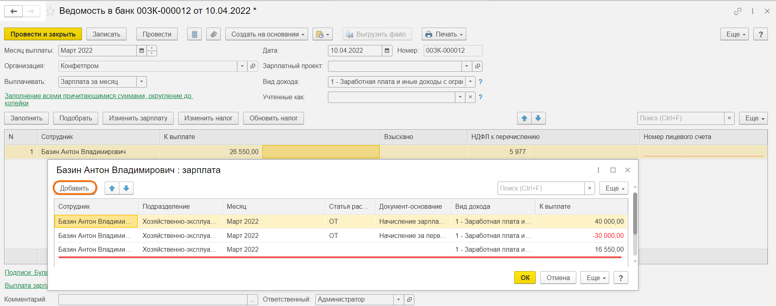Expand the Вид дохода dropdown

coord(470,82)
